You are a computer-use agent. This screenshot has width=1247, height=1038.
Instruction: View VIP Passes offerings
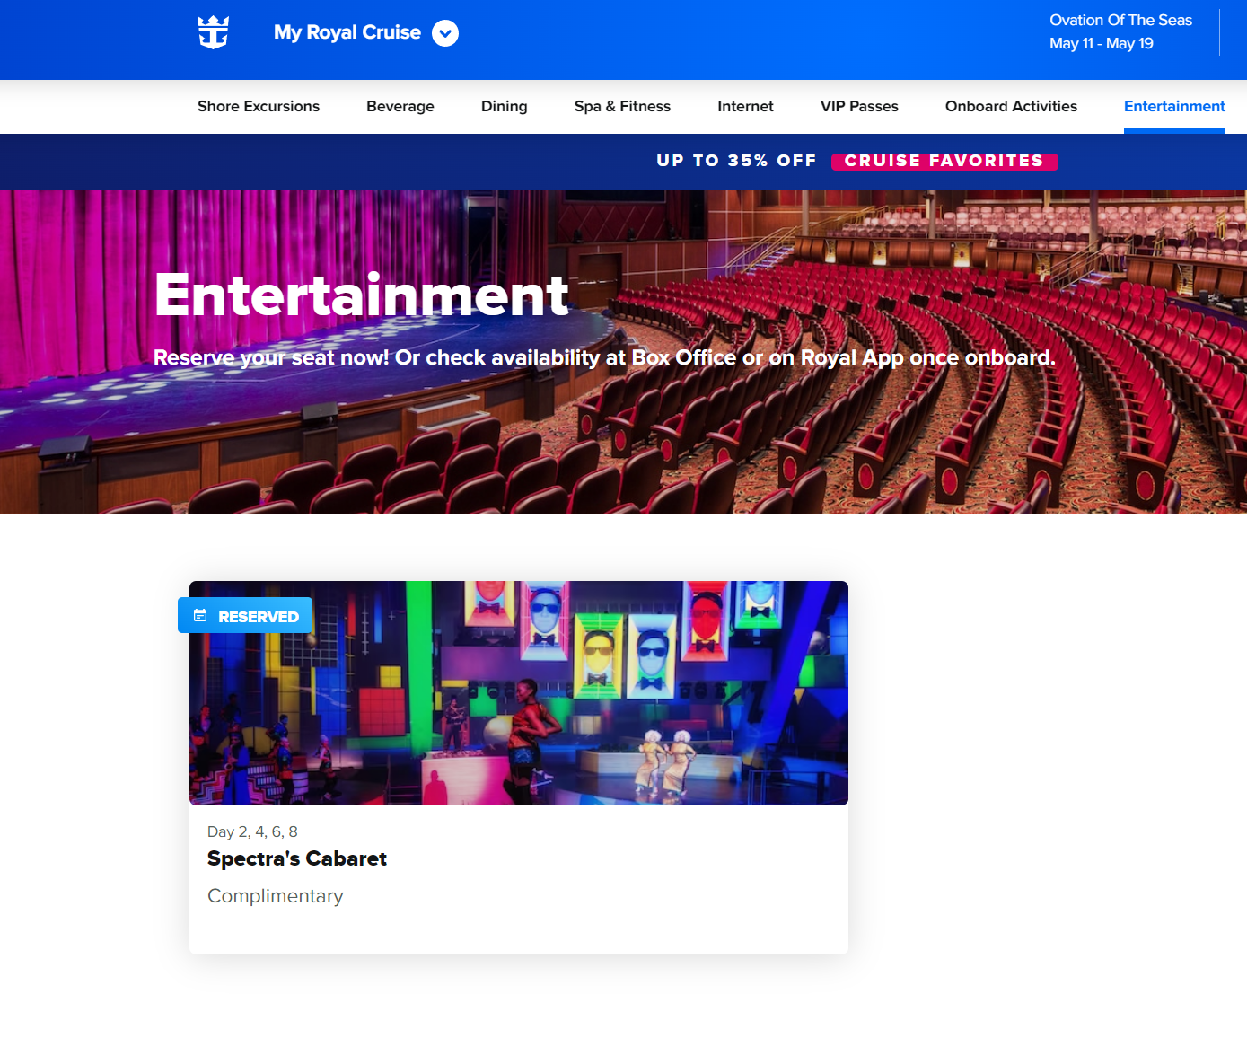(x=859, y=106)
